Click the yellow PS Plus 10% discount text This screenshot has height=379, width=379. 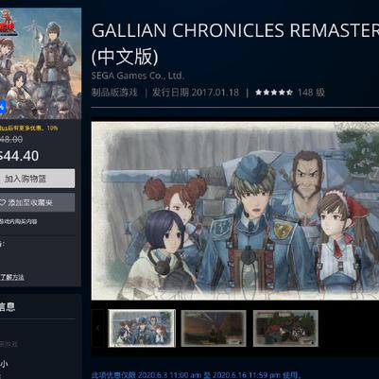(x=29, y=129)
